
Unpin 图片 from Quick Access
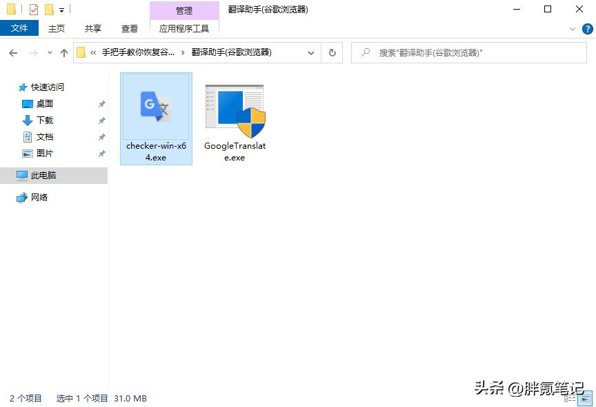pyautogui.click(x=102, y=154)
